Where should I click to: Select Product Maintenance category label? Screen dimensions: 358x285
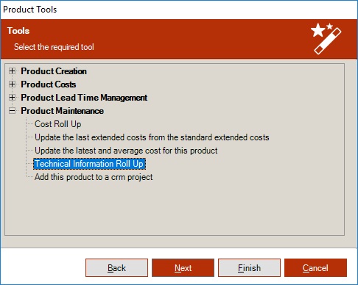point(62,111)
